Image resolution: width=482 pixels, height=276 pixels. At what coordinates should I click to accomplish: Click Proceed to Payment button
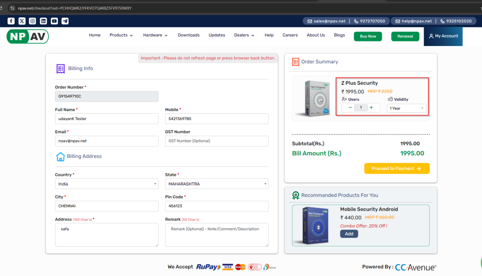pyautogui.click(x=396, y=168)
